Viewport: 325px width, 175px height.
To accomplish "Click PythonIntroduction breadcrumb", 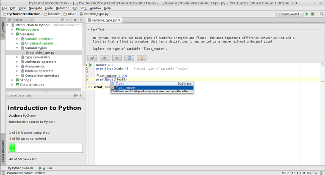I will pos(22,14).
